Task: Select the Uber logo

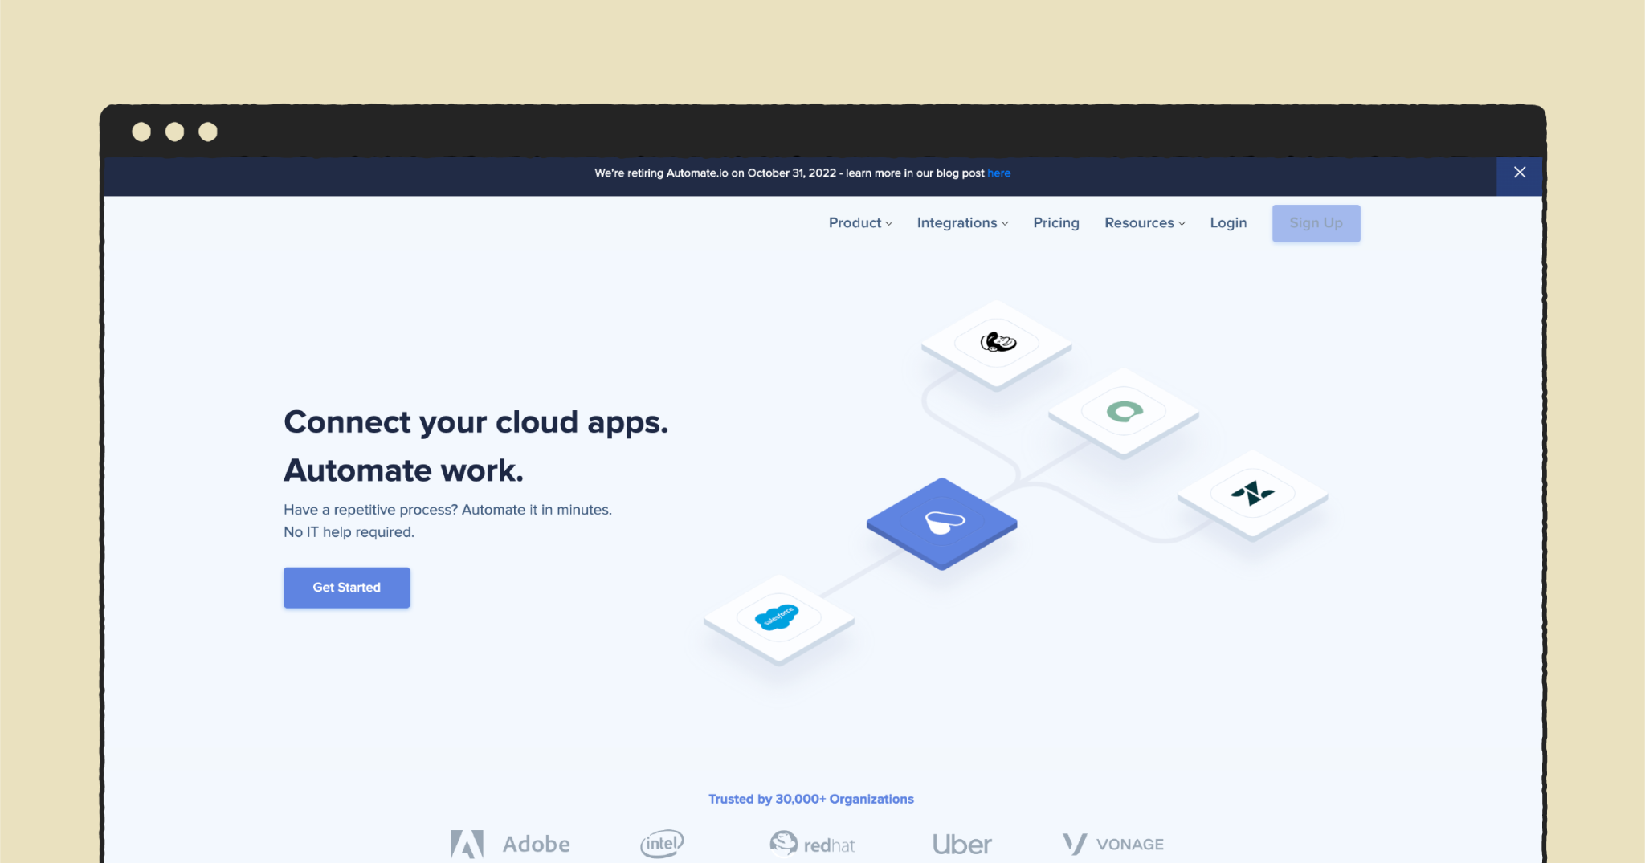Action: [x=961, y=843]
